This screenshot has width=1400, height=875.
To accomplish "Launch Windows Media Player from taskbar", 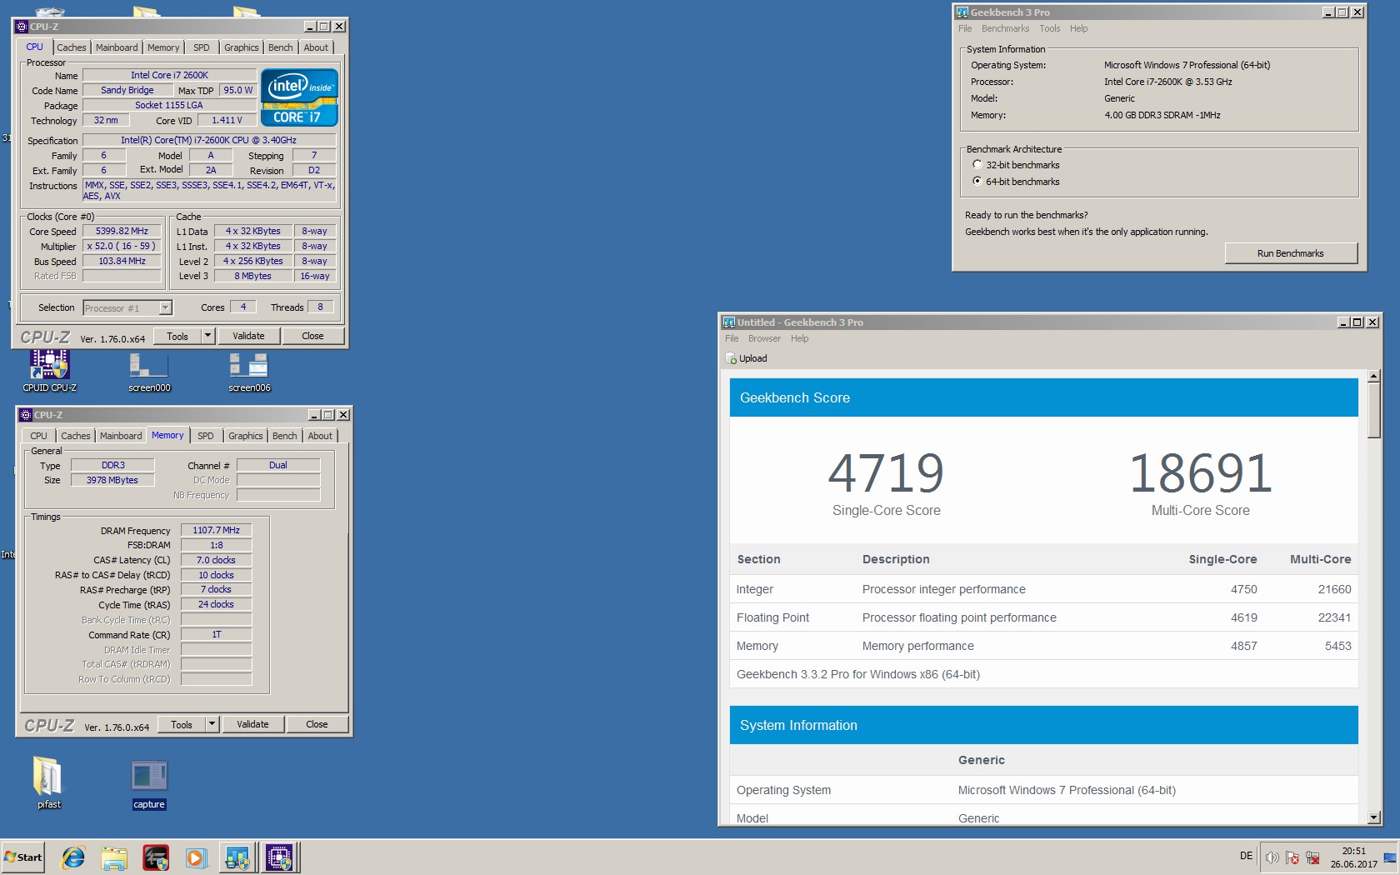I will coord(196,857).
